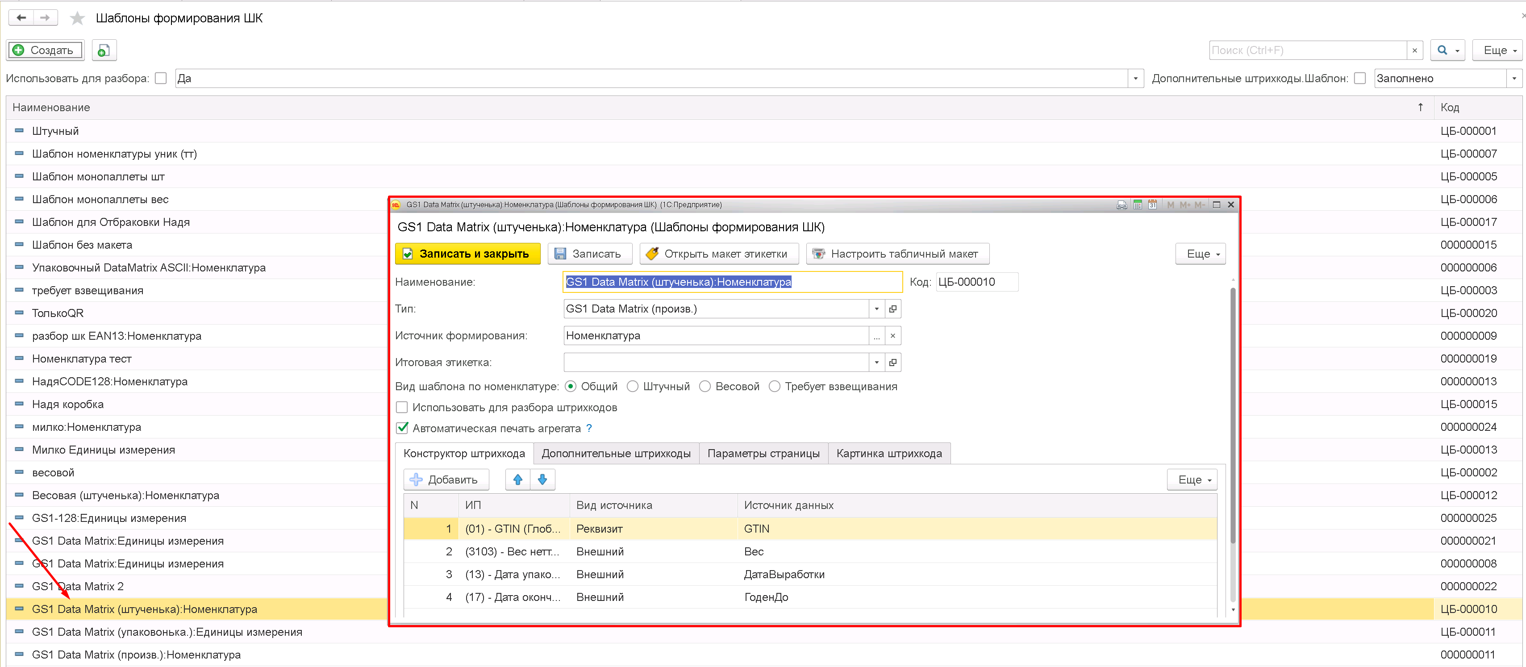The image size is (1526, 667).
Task: Select the Весовой radio option
Action: point(705,386)
